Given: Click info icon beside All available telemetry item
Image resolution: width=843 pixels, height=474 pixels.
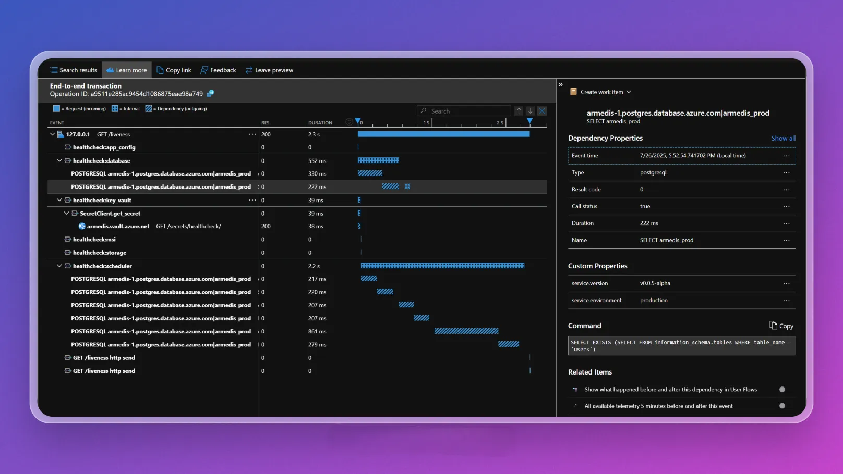Looking at the screenshot, I should pos(782,406).
